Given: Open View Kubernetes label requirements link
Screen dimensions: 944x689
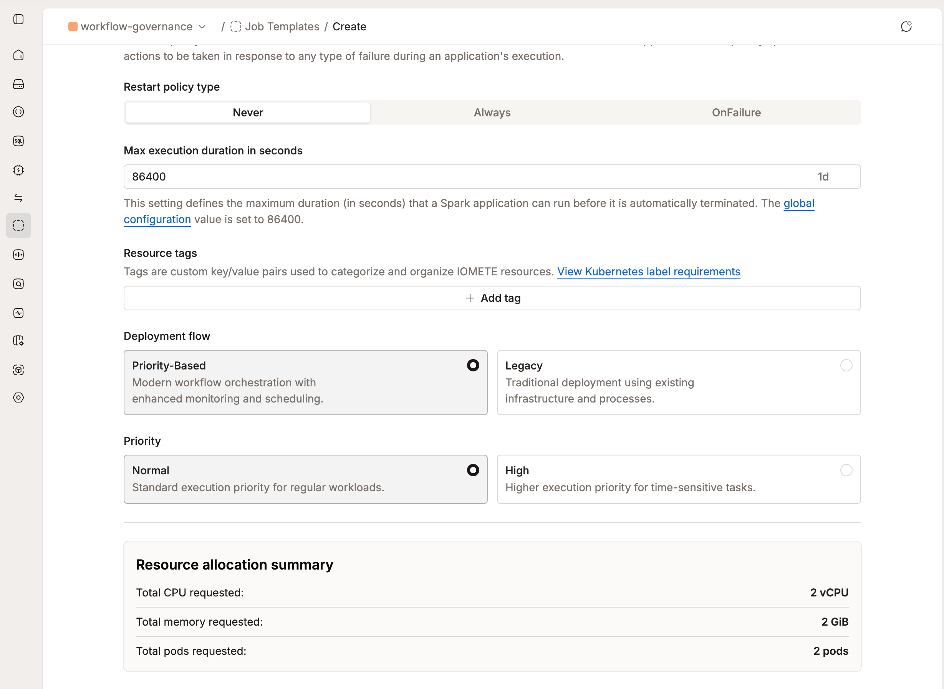Looking at the screenshot, I should pyautogui.click(x=648, y=272).
